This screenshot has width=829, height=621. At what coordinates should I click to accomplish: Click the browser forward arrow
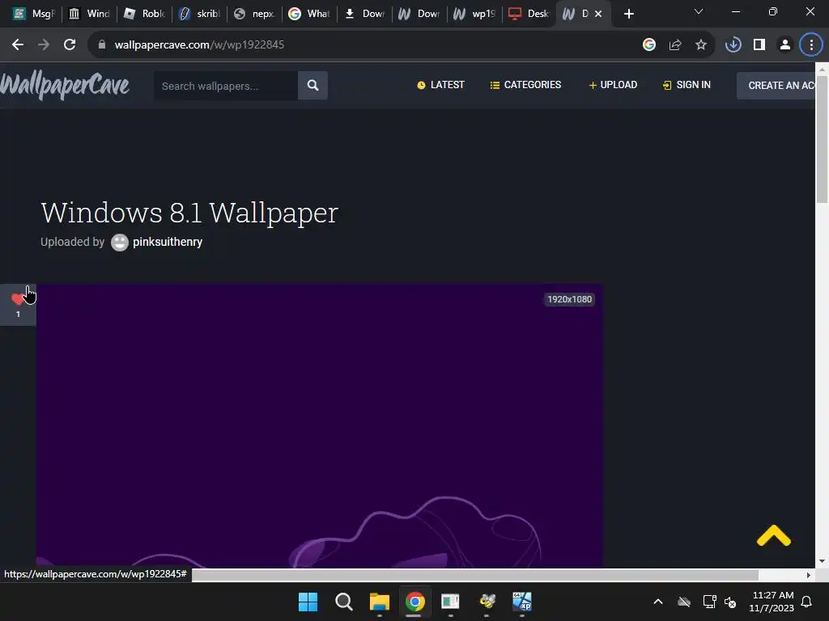pos(44,45)
